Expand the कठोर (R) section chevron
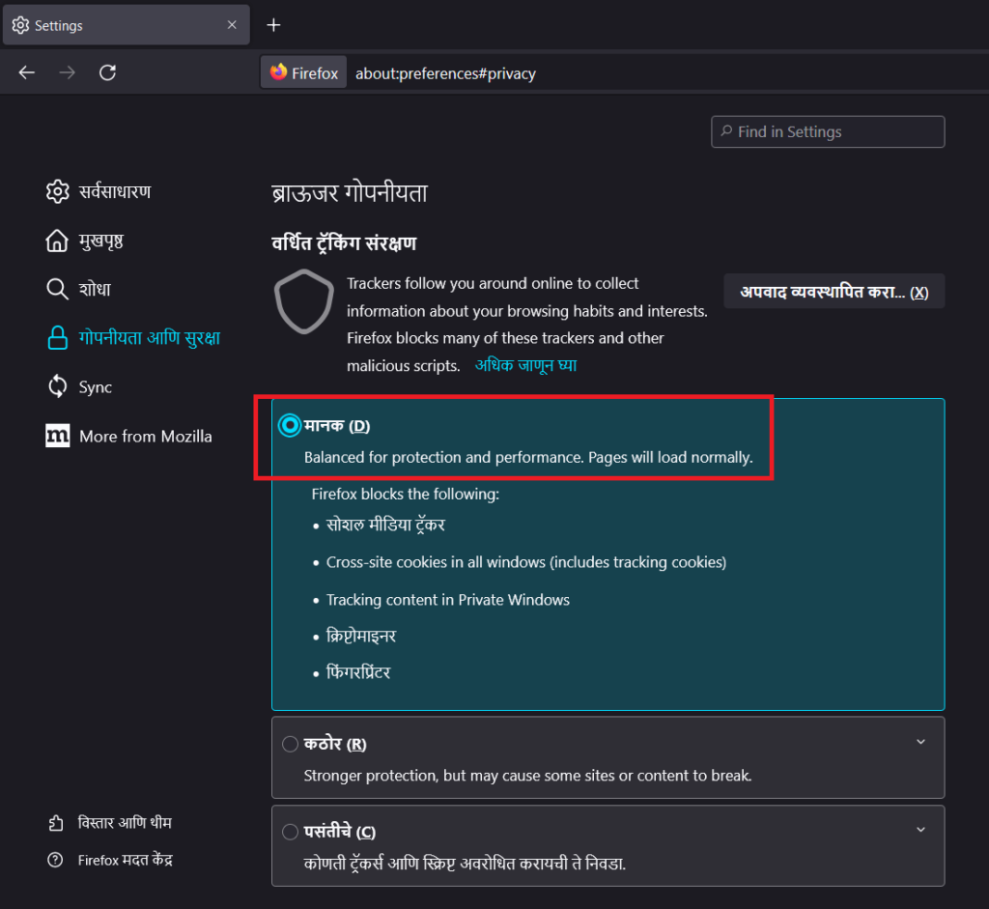 tap(920, 742)
